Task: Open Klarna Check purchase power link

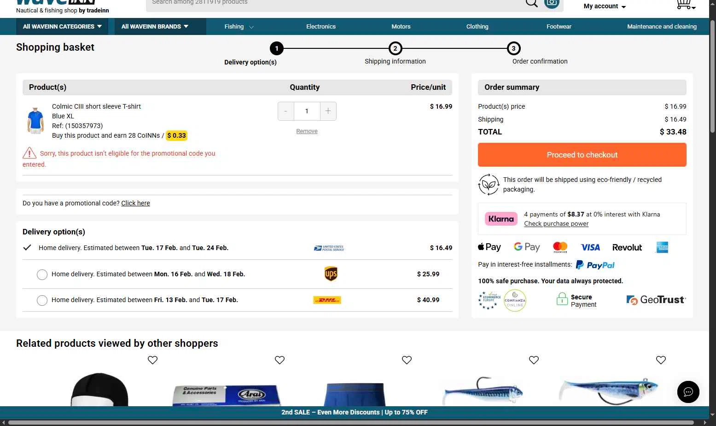Action: [556, 224]
